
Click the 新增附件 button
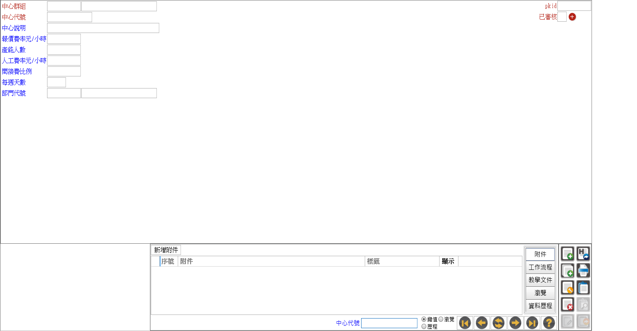[x=166, y=250]
